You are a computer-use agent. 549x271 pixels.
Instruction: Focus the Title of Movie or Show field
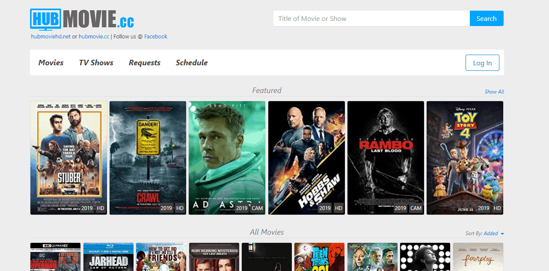[371, 18]
